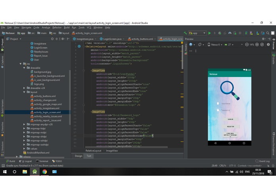The image size is (276, 196).
Task: Collapse the res folder
Action: [21, 64]
